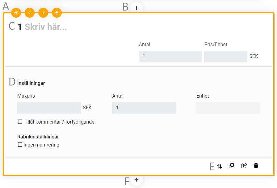This screenshot has width=277, height=188.
Task: Click the duplicate copy icon
Action: tap(231, 166)
